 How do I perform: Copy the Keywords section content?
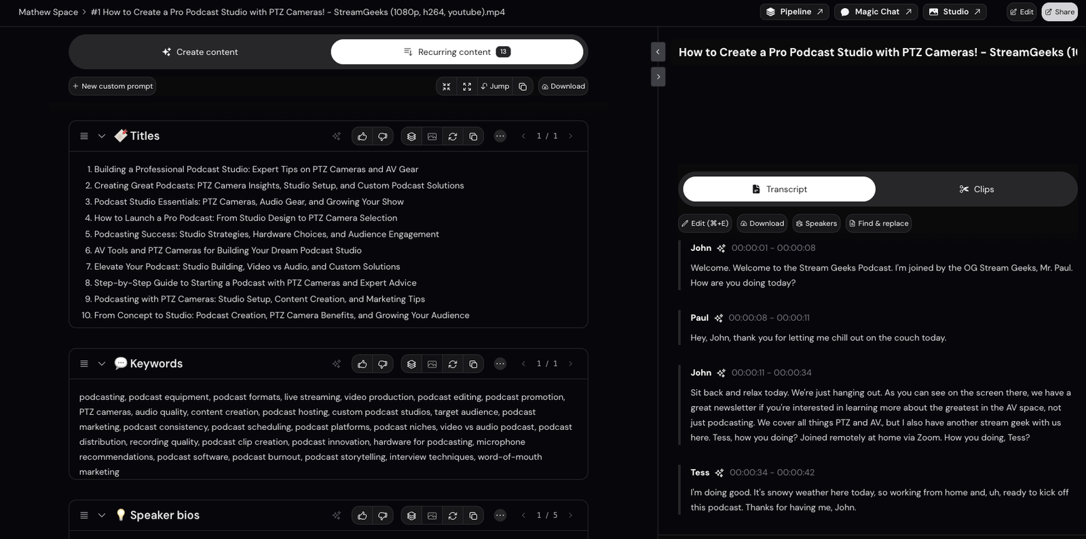coord(473,364)
